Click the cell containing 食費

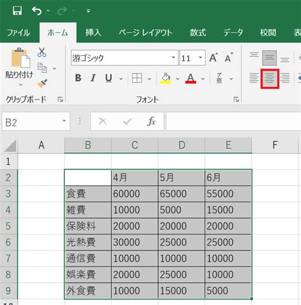coord(88,194)
